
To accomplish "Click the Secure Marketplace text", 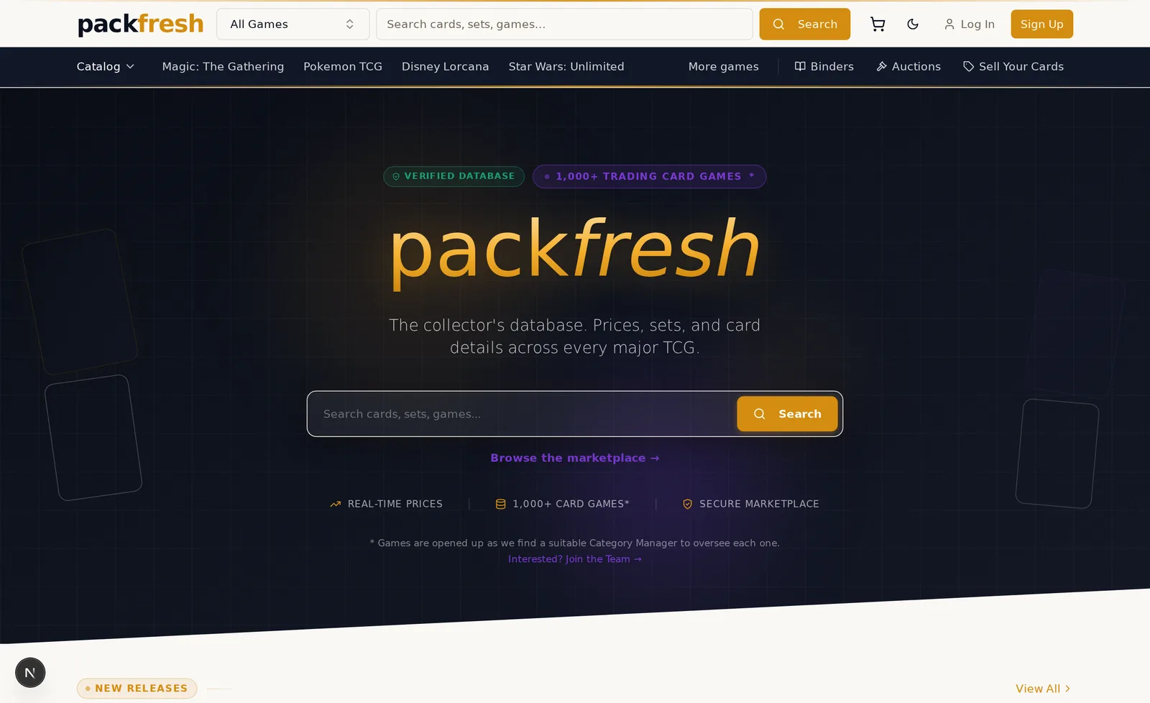I will pos(760,505).
